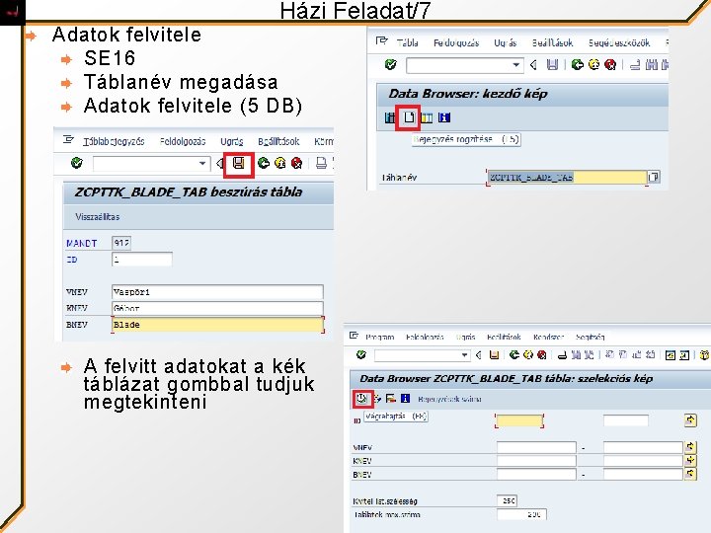
Task: Open Segédeszközök menu
Action: 619,43
